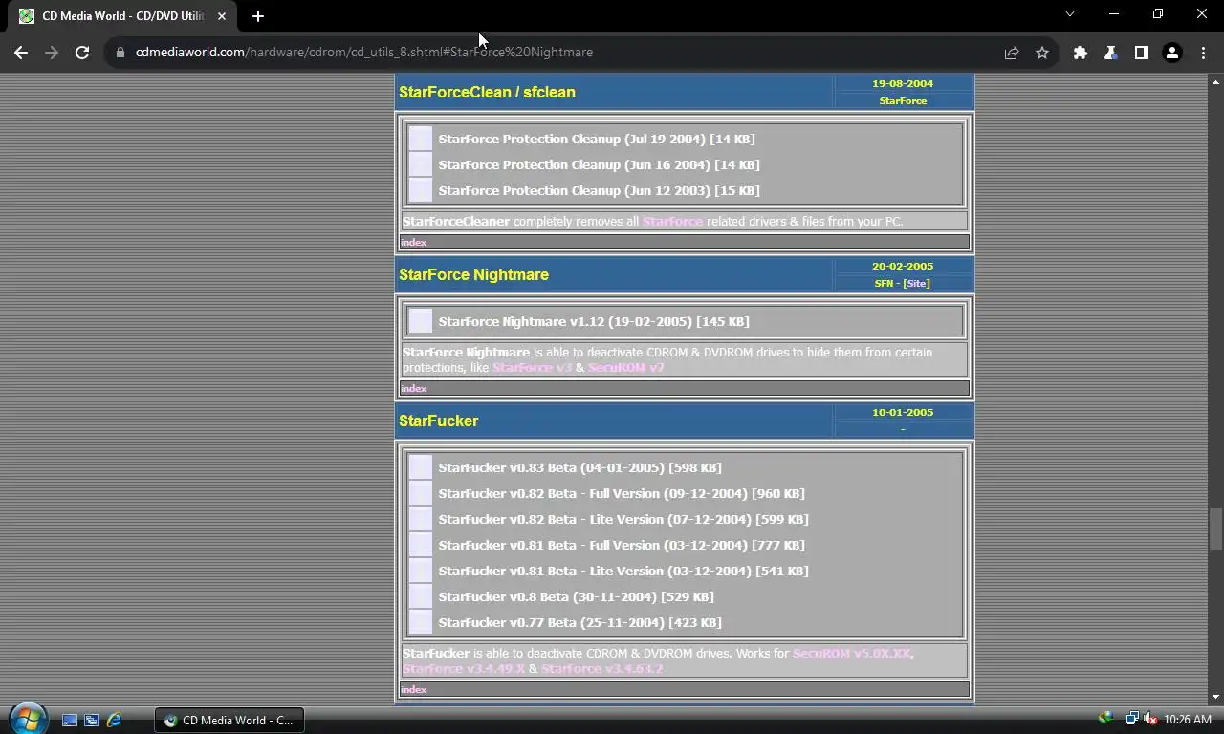Select the CD Media World tab
Image resolution: width=1224 pixels, height=734 pixels.
(x=121, y=16)
